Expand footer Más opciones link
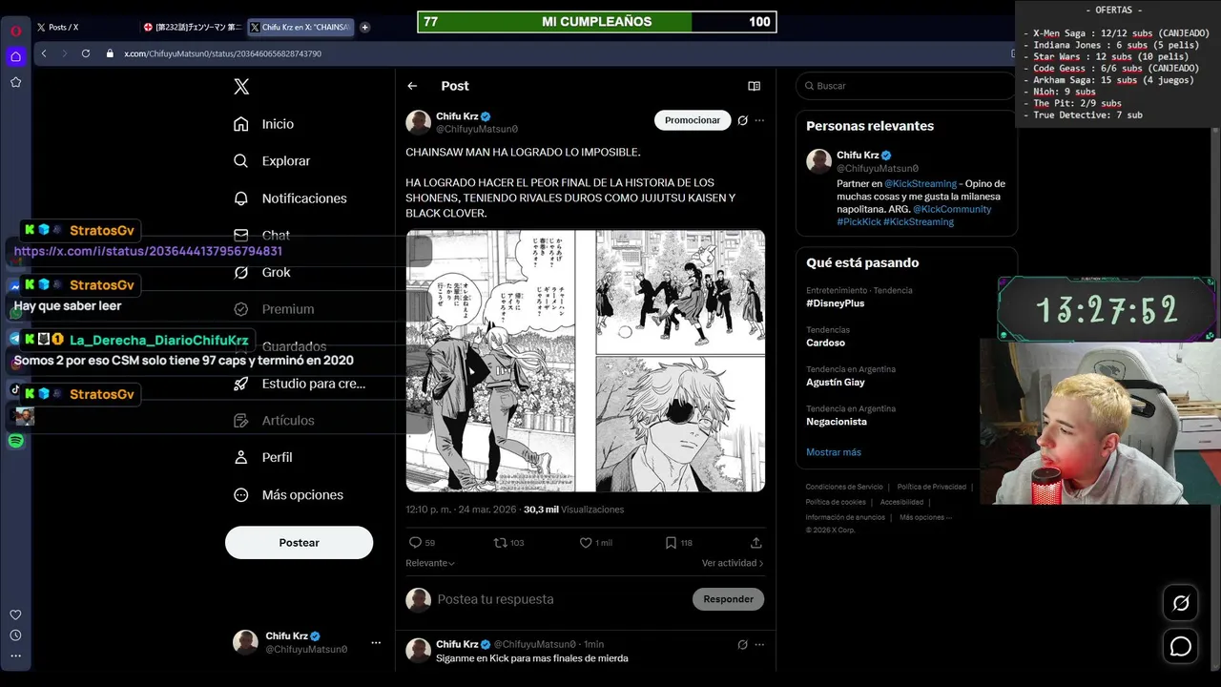The image size is (1221, 687). [925, 517]
